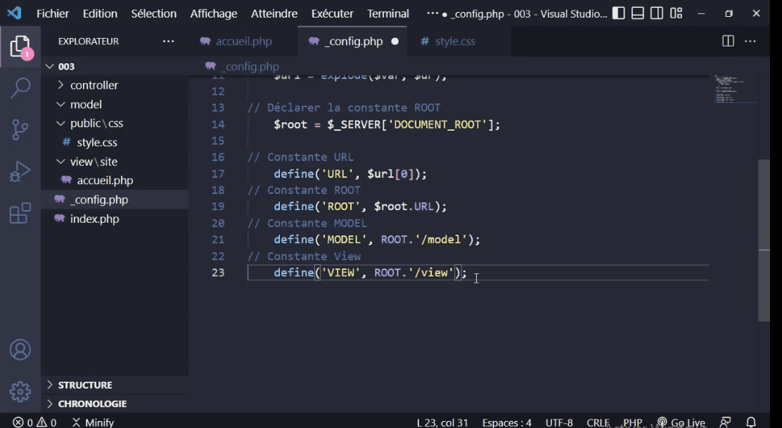Split the editor with the split icon
782x428 pixels.
click(726, 41)
